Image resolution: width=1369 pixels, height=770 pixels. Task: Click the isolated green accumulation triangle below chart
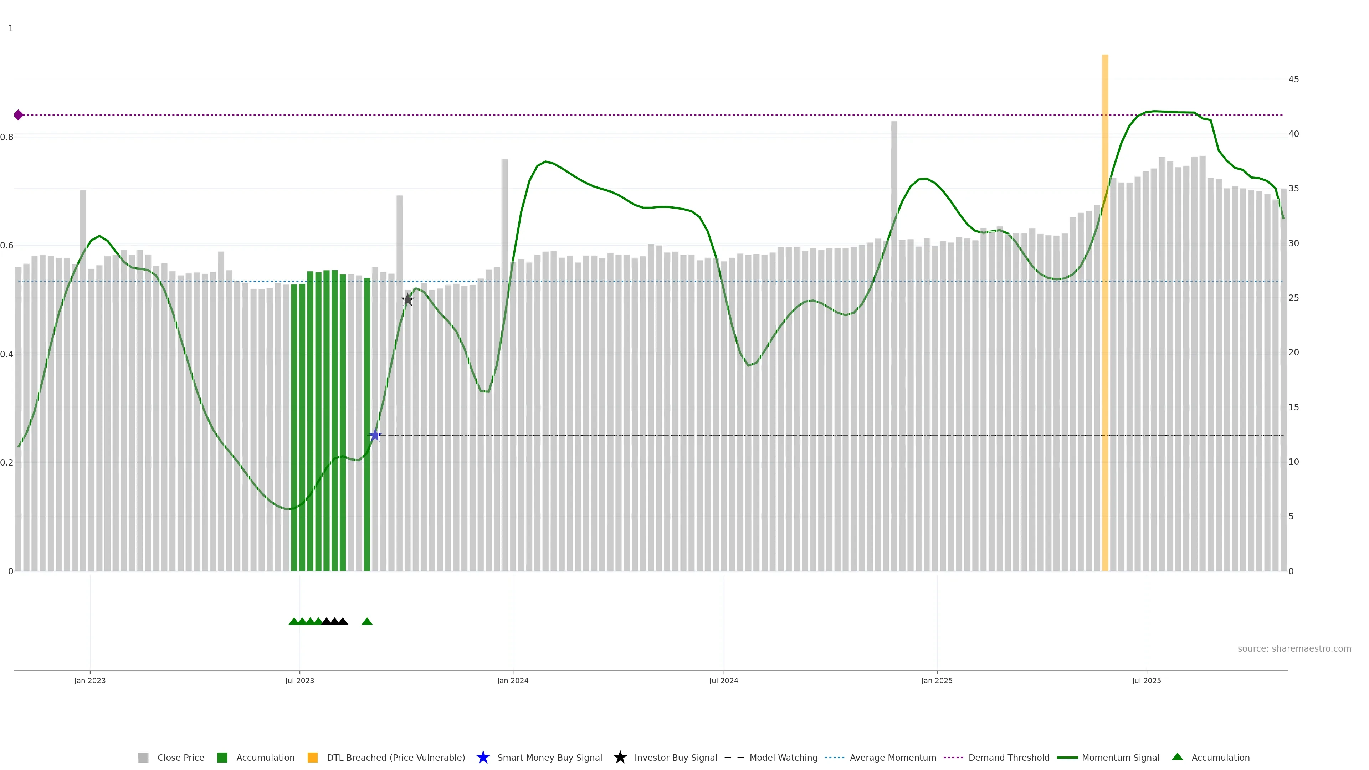[x=367, y=622]
